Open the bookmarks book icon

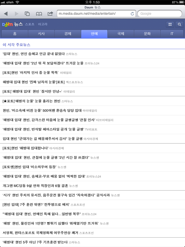(39, 14)
